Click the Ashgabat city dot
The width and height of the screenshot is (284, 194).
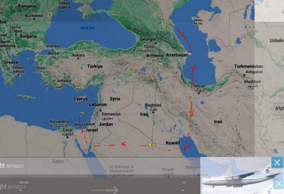pos(244,75)
